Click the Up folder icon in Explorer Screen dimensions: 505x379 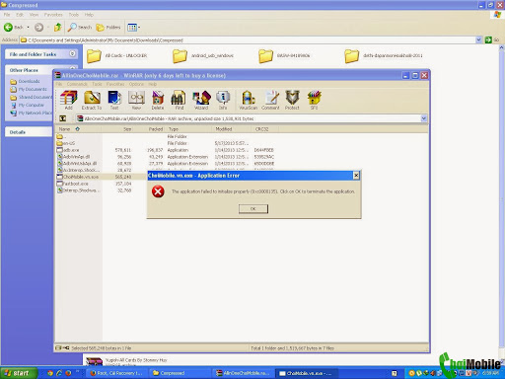tap(58, 28)
